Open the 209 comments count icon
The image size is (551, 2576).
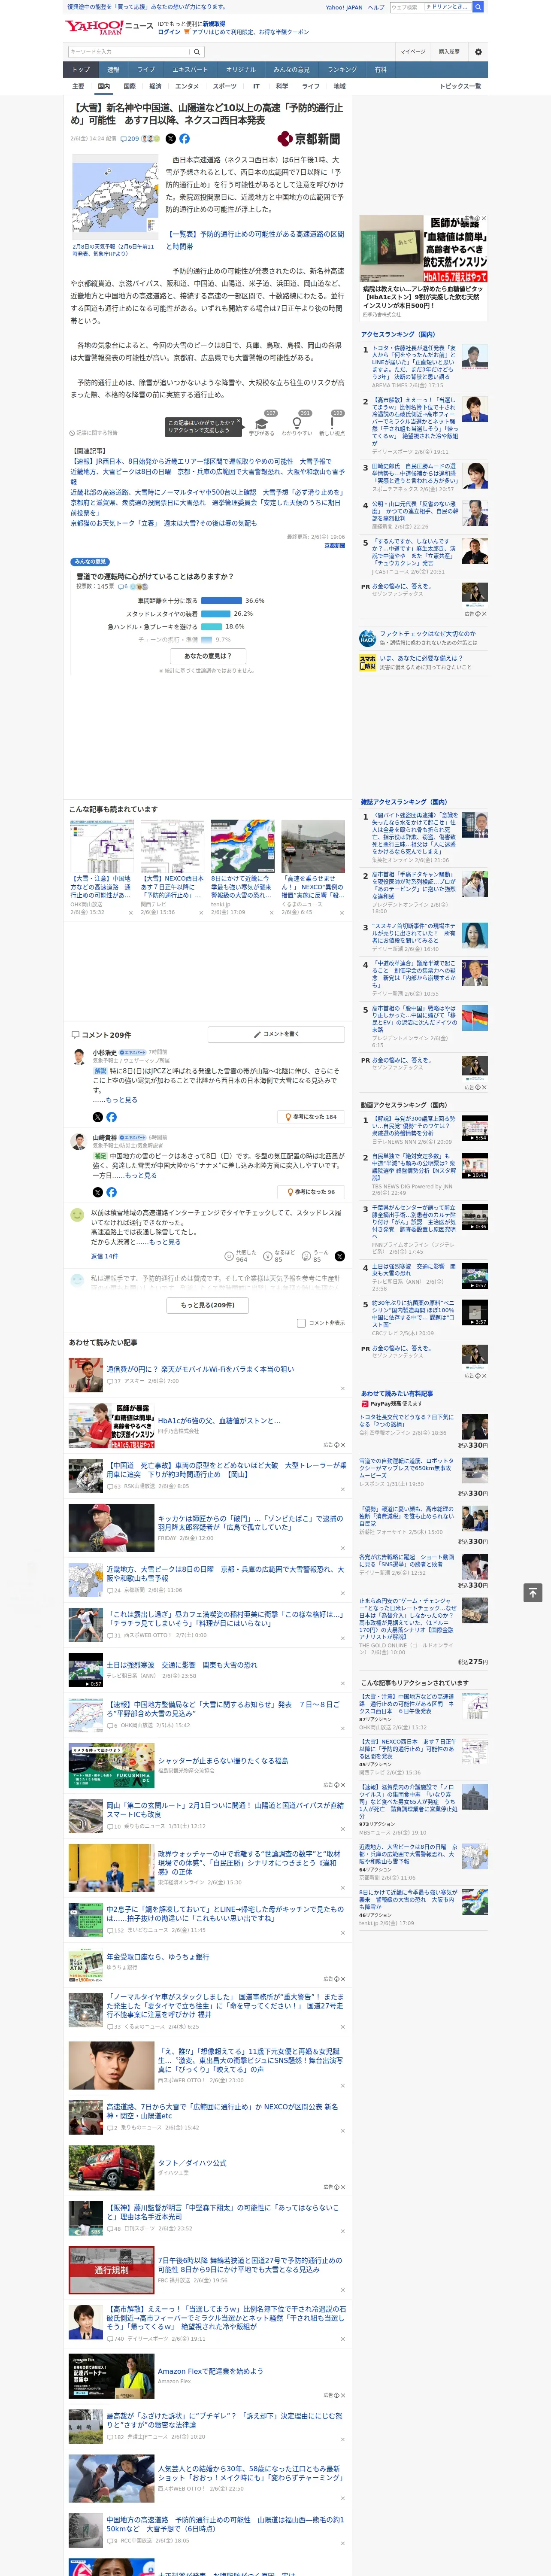pyautogui.click(x=130, y=139)
